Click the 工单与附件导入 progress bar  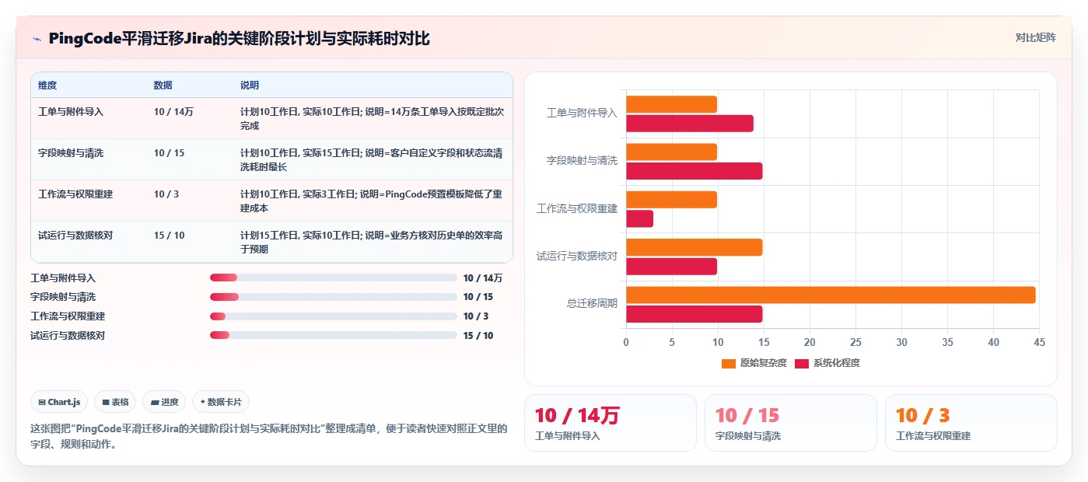333,278
